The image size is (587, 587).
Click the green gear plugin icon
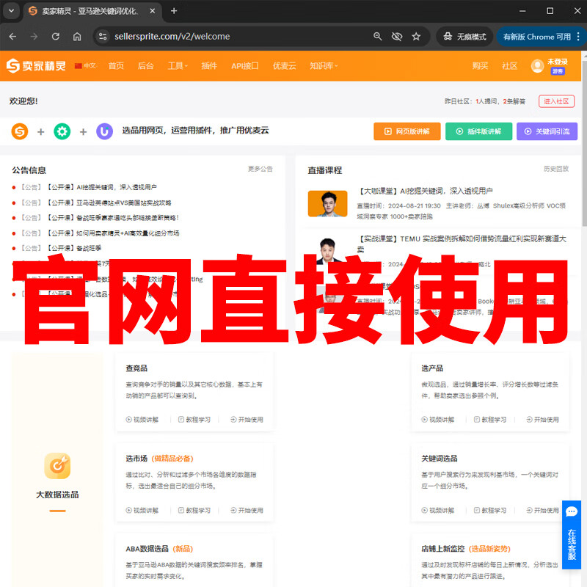tap(62, 131)
